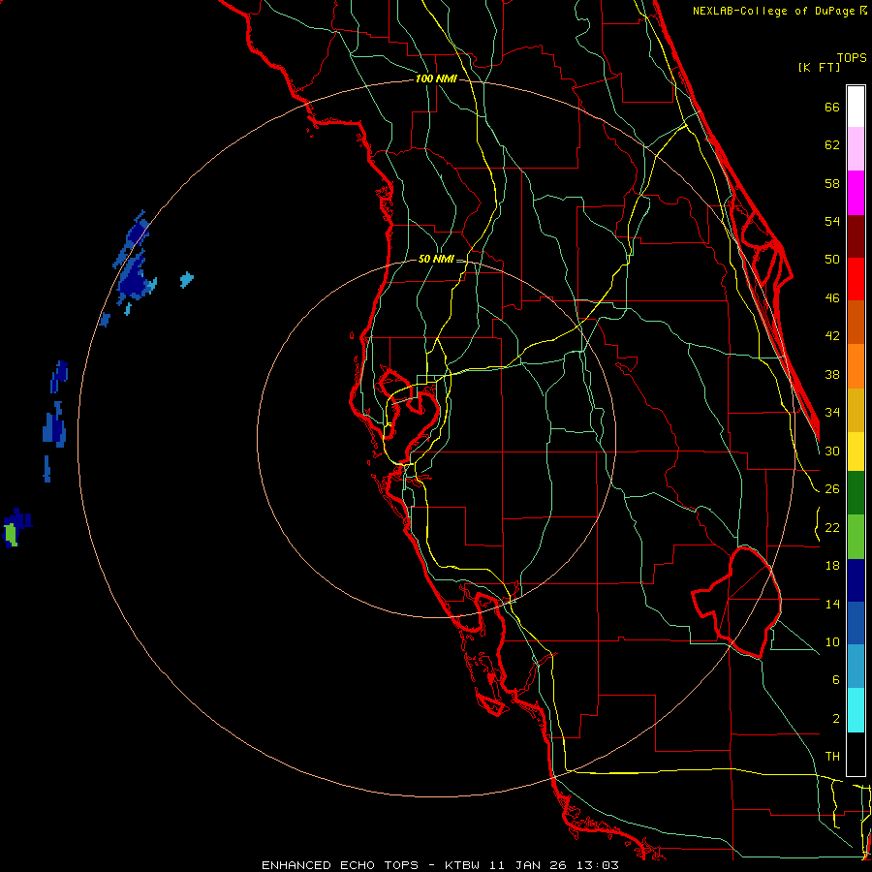Click the '30' legend value
The image size is (872, 872).
click(832, 451)
